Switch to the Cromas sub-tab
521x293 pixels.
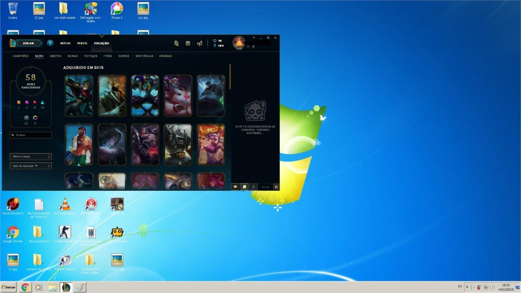pos(166,56)
